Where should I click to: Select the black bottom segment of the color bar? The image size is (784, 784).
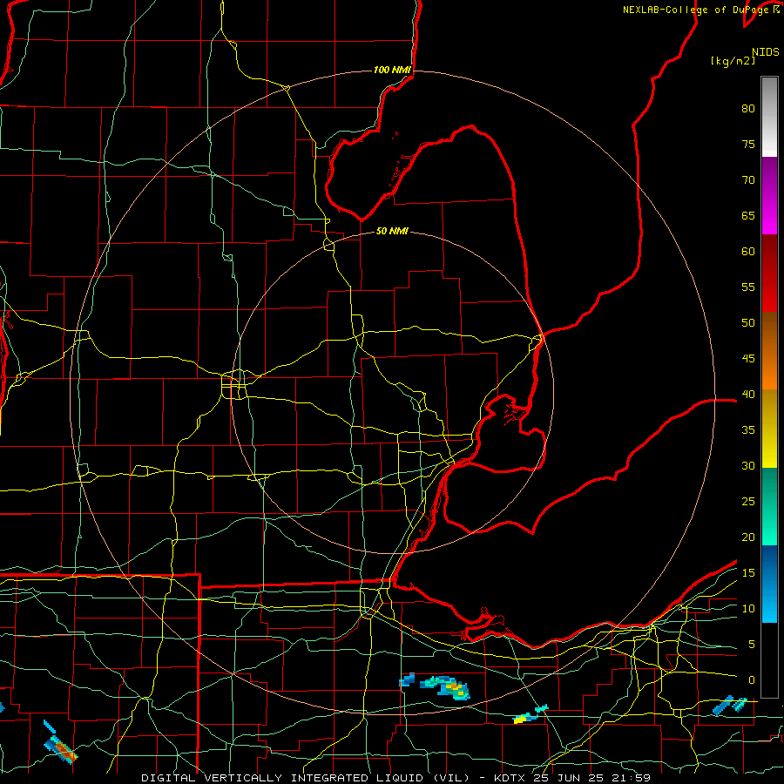(x=769, y=659)
